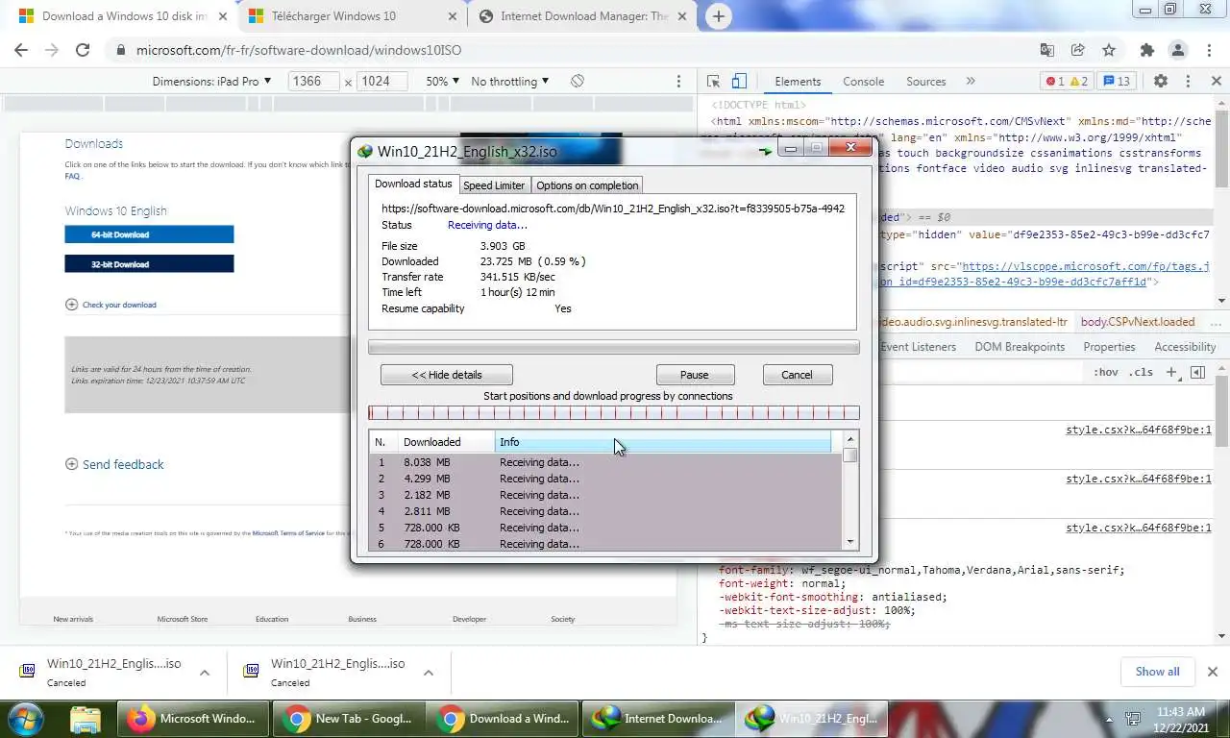Open DevTools settings gear
1230x738 pixels.
[1160, 82]
